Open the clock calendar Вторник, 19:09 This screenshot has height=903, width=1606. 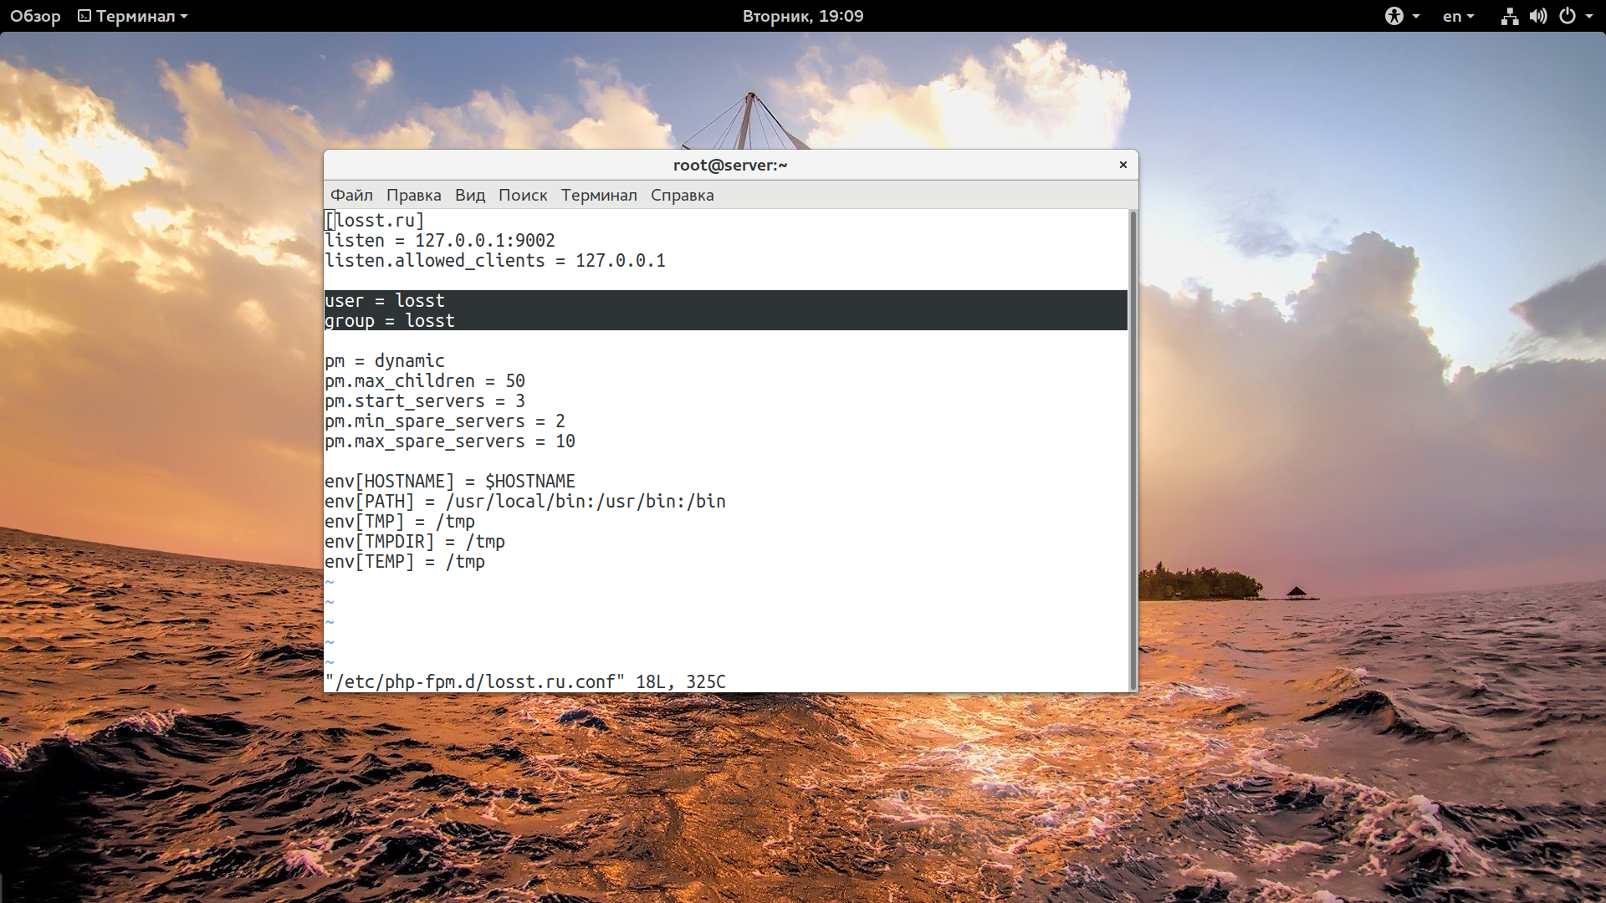pyautogui.click(x=802, y=16)
